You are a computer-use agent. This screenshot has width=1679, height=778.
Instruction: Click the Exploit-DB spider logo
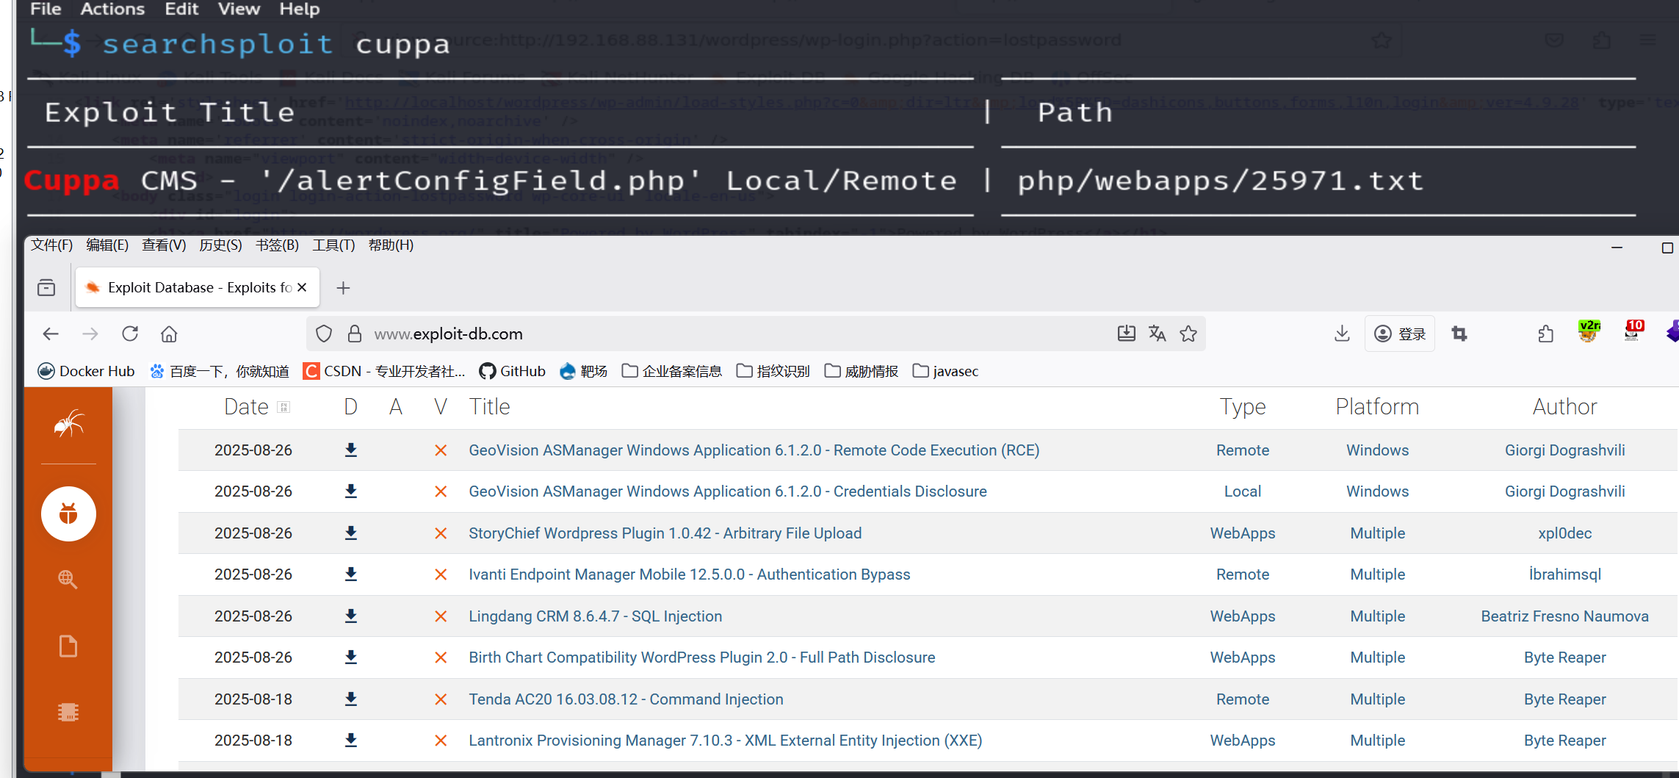pyautogui.click(x=68, y=424)
